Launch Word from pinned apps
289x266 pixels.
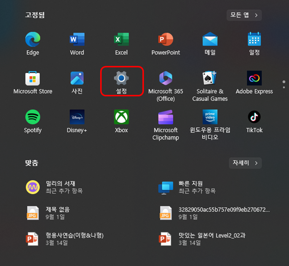point(77,39)
